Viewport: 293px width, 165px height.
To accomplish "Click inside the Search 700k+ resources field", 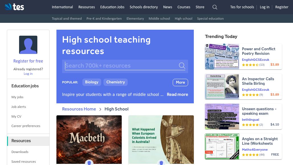I will 120,66.
